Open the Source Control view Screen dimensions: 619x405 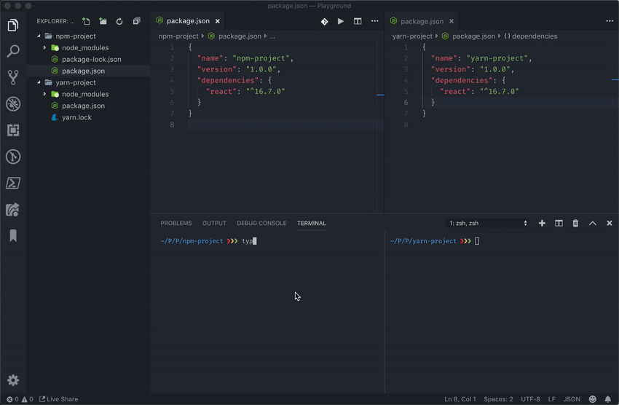pos(13,77)
